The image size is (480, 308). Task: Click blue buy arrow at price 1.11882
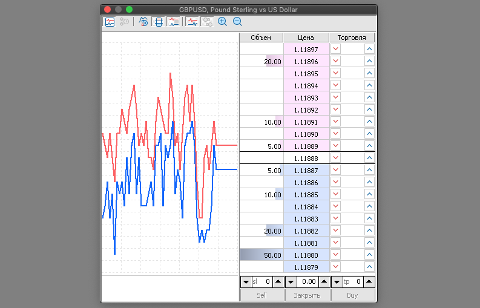coord(369,231)
